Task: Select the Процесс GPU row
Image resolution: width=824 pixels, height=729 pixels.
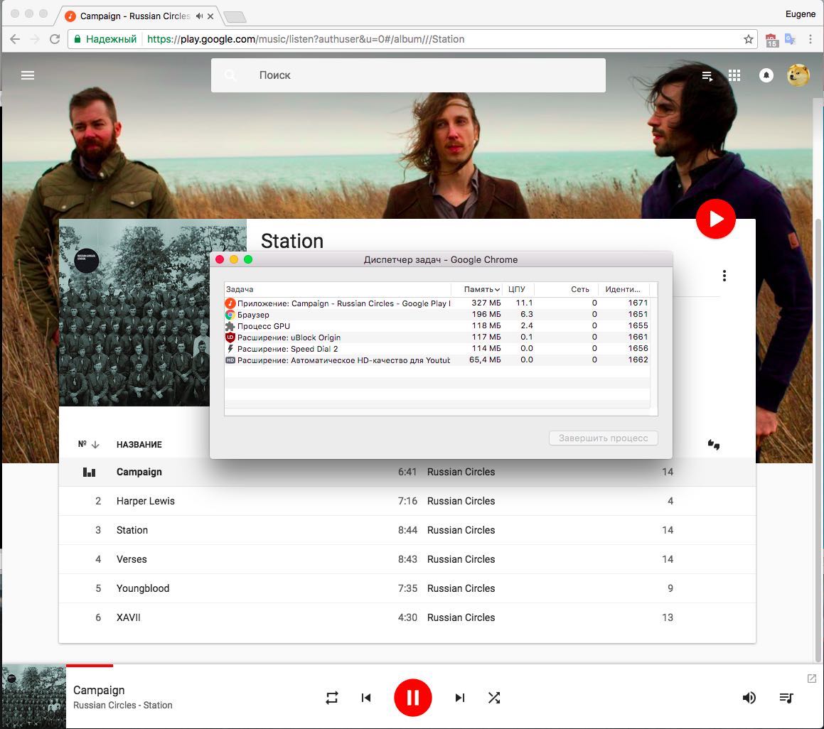Action: [x=437, y=326]
